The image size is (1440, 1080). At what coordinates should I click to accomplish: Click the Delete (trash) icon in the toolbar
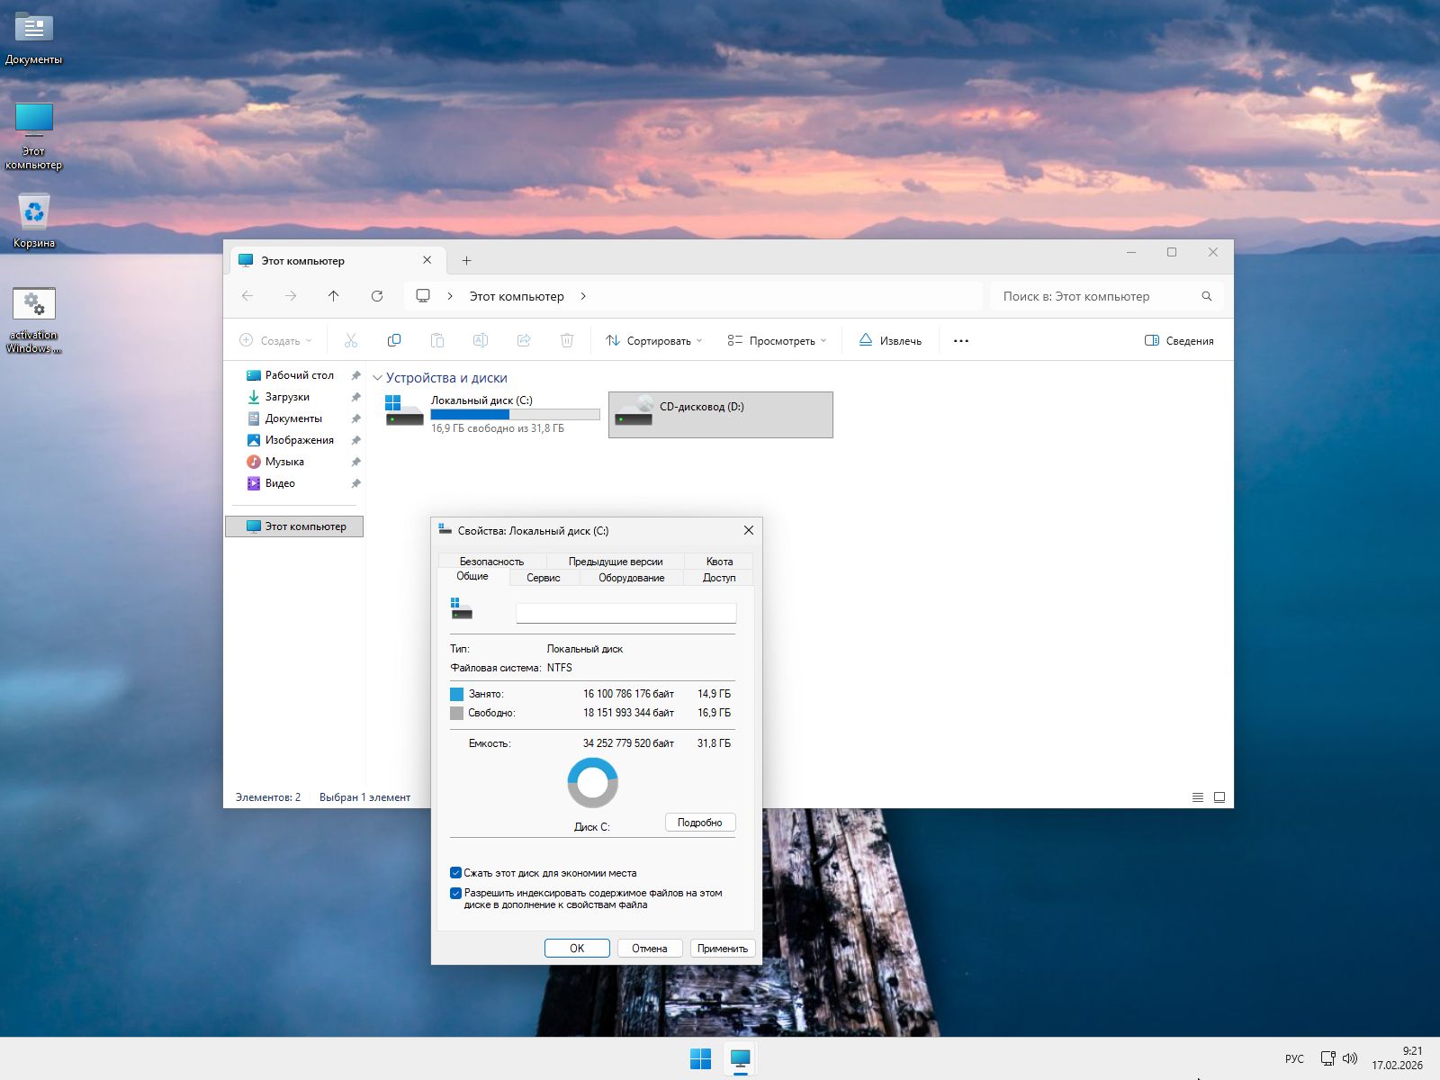pos(567,340)
